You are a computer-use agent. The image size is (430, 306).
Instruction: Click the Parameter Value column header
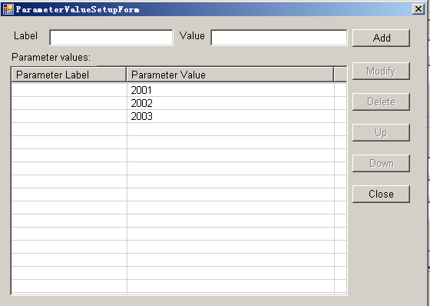(x=230, y=75)
